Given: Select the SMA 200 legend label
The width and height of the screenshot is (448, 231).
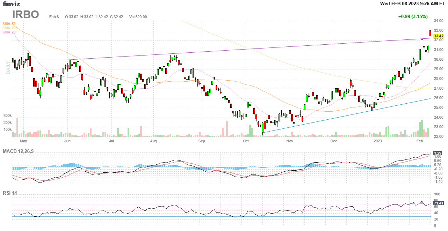Looking at the screenshot, I should pyautogui.click(x=10, y=28).
